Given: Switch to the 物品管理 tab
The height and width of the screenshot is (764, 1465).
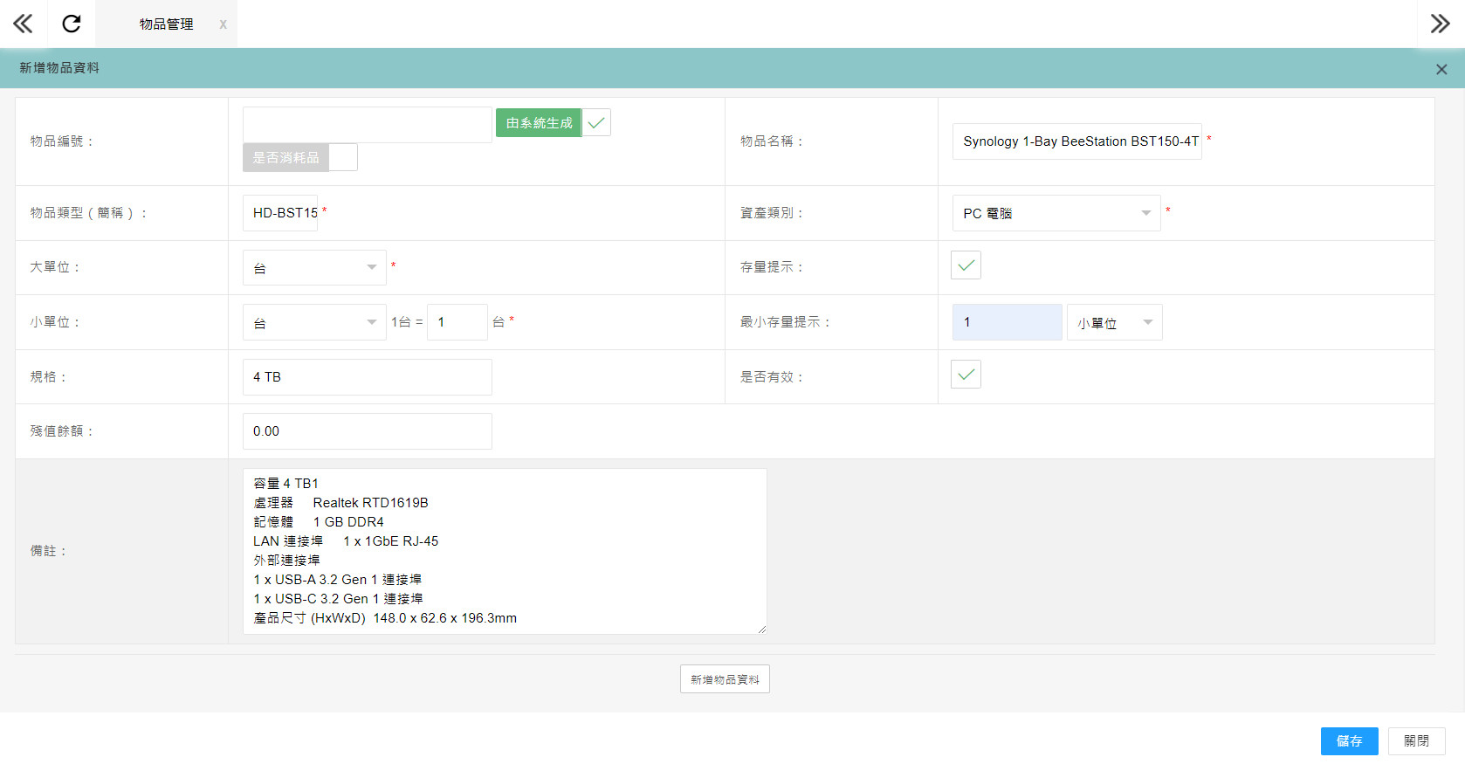Looking at the screenshot, I should coord(166,24).
